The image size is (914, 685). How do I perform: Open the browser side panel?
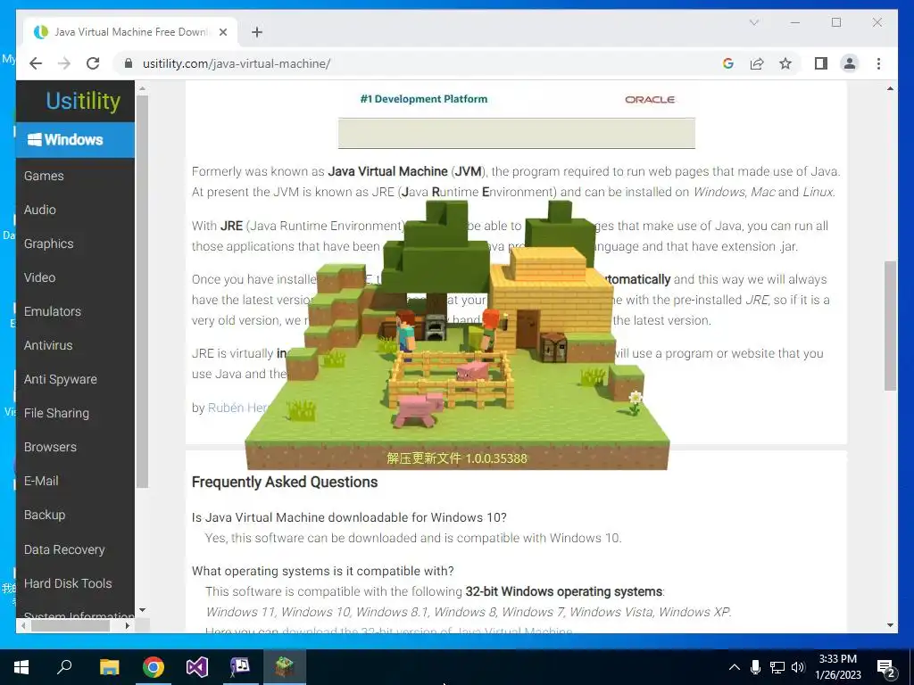pos(821,63)
